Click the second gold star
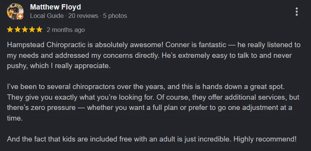 (17, 30)
